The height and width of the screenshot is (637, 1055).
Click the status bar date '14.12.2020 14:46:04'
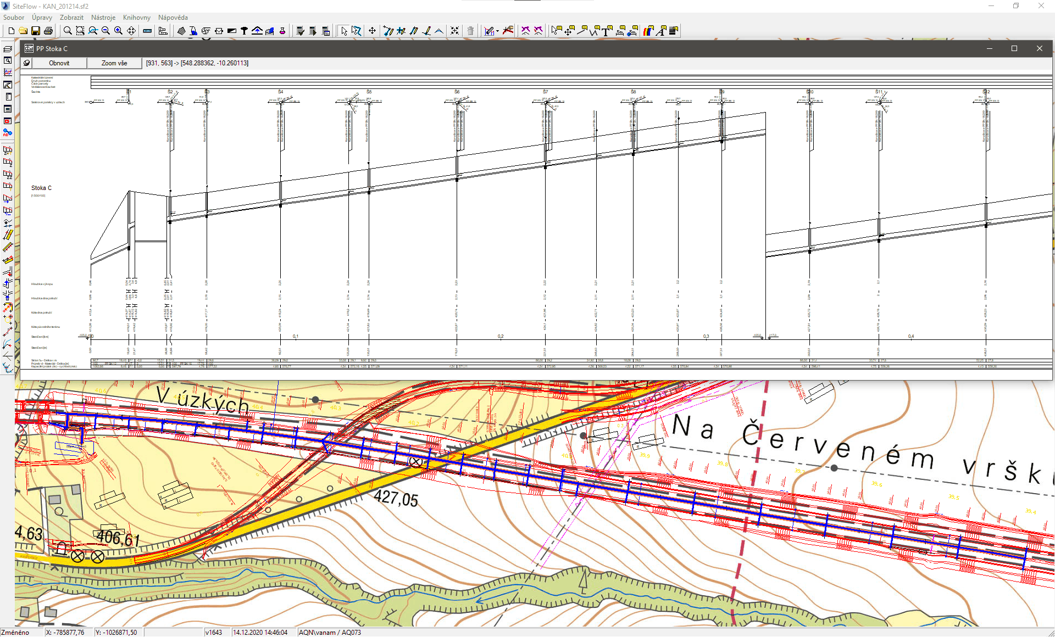click(x=260, y=633)
